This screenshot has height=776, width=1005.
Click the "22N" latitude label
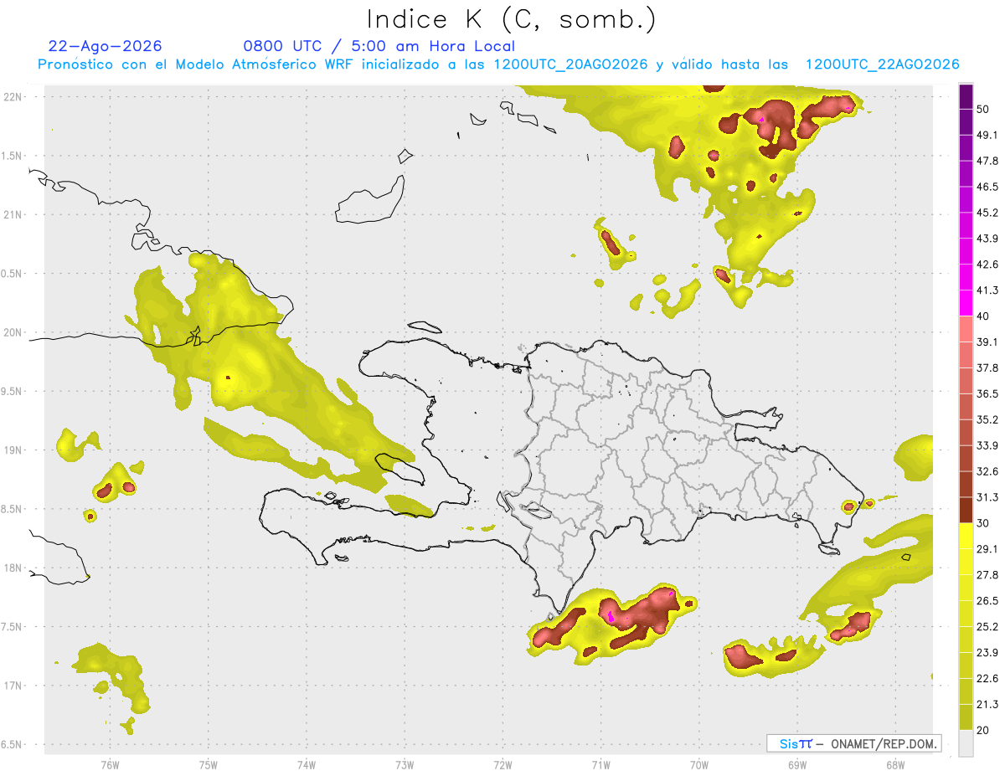[13, 96]
